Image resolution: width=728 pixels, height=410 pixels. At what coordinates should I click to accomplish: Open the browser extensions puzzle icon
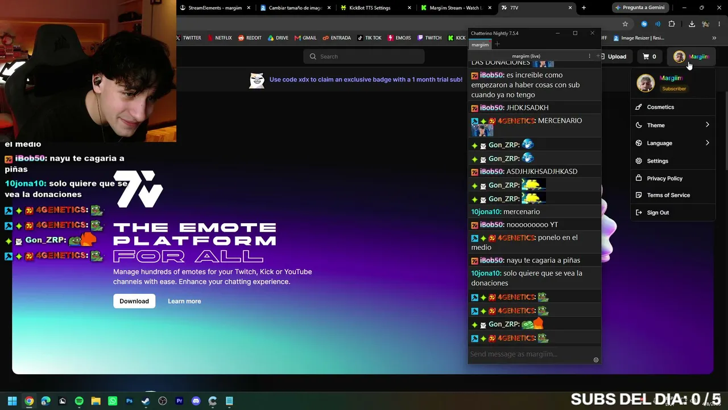pyautogui.click(x=672, y=24)
